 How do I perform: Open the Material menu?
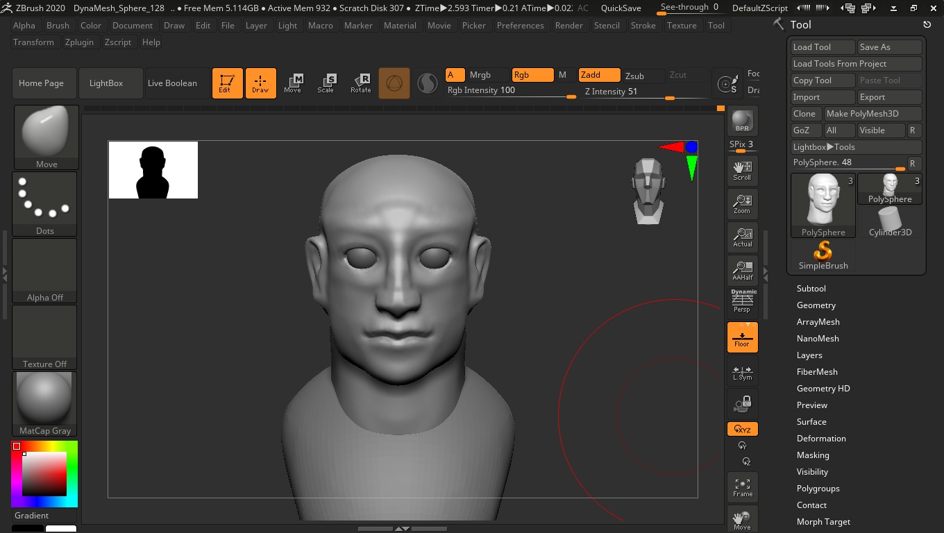click(400, 26)
